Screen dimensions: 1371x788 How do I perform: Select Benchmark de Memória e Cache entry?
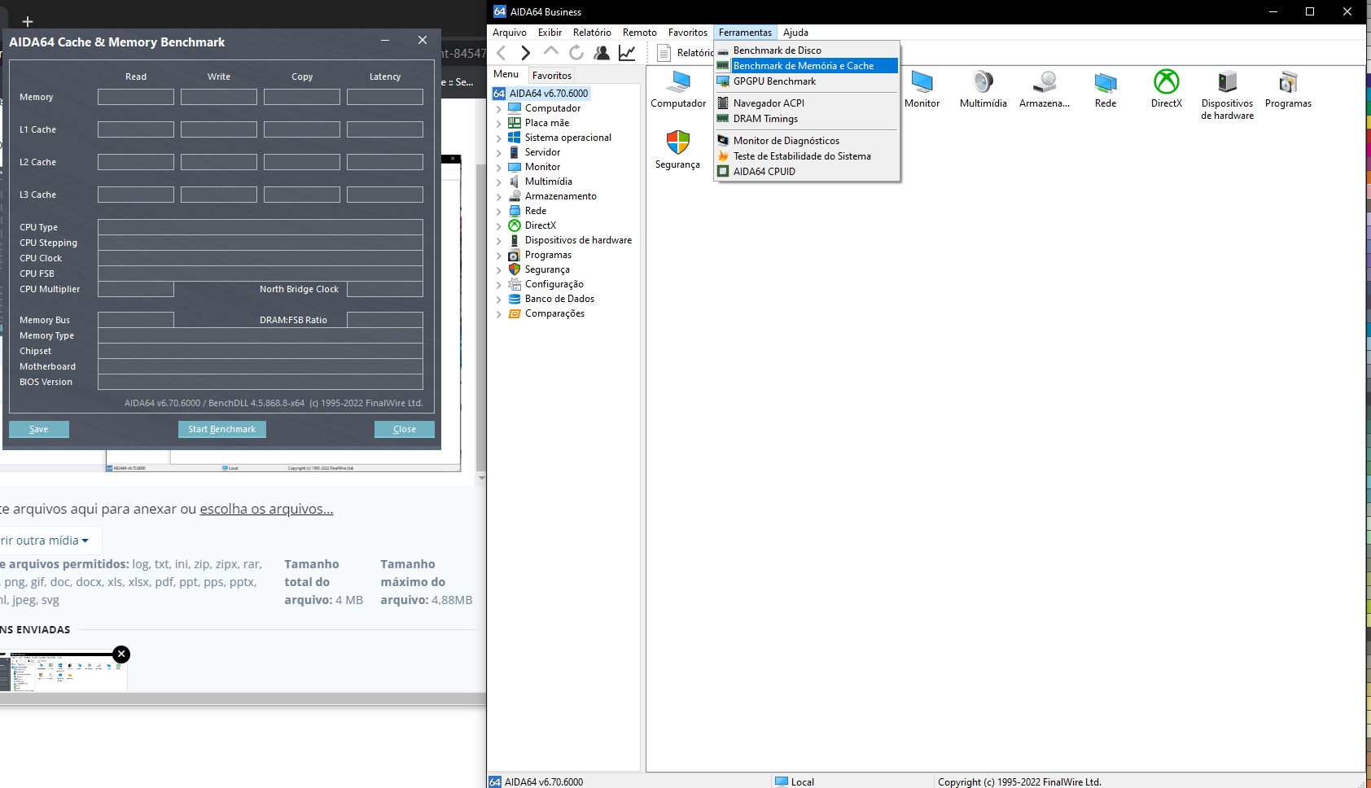807,66
